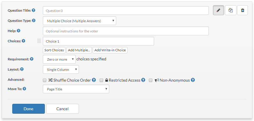
Task: Enable Shuffle Choice Order checkbox
Action: [45, 80]
